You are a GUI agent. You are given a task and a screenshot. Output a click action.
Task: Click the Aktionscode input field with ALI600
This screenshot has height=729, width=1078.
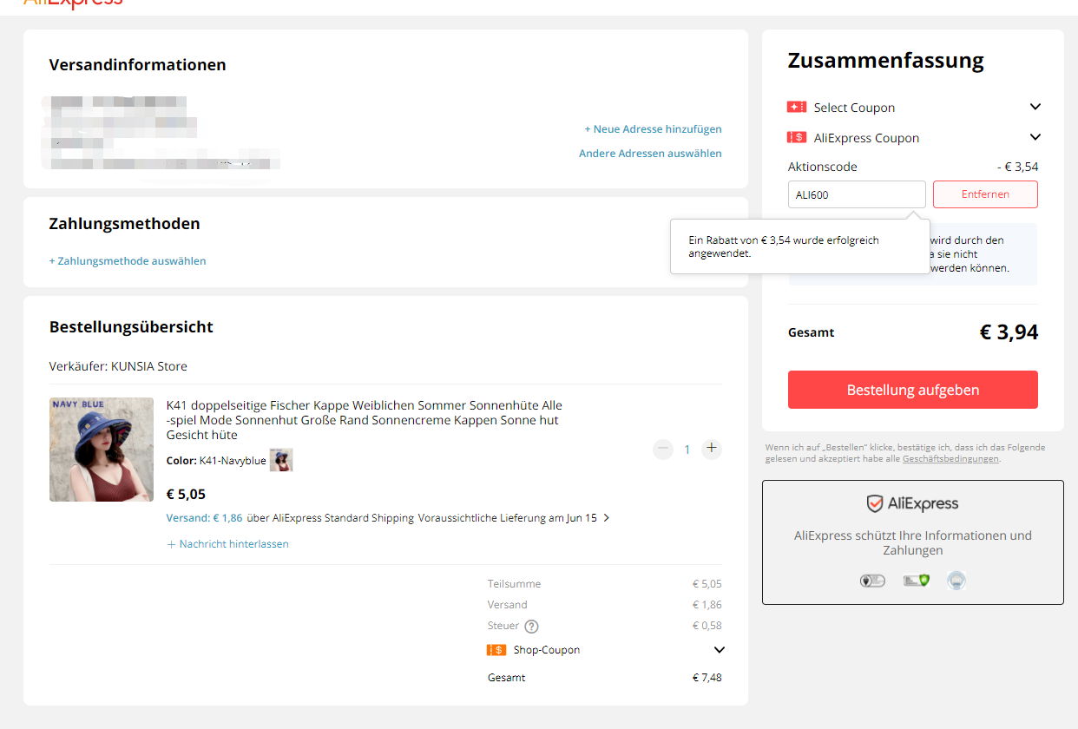pos(856,194)
